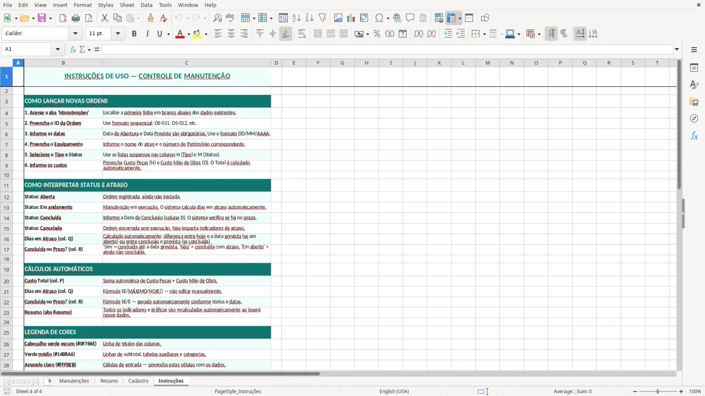Open the Borders dropdown arrow
The width and height of the screenshot is (705, 396).
(484, 34)
